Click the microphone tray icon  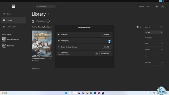[x=151, y=93]
